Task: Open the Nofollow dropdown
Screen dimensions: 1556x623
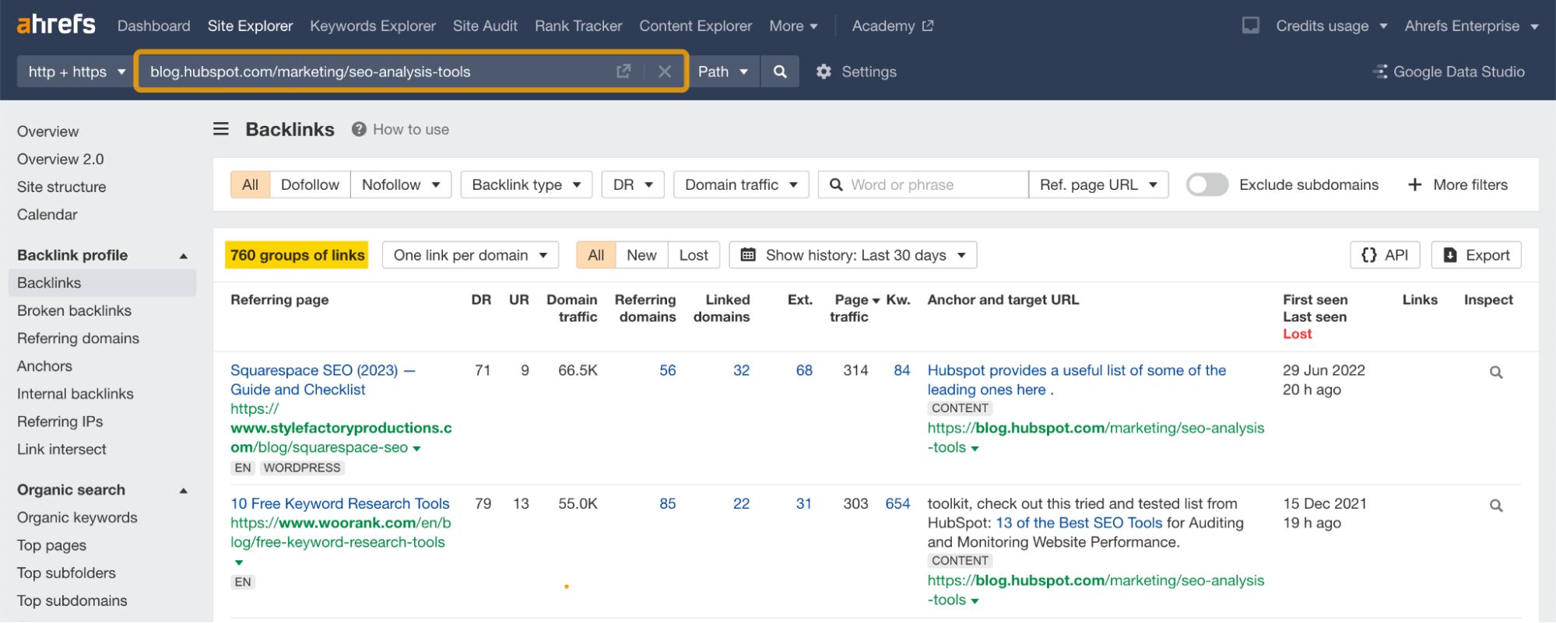Action: [x=401, y=184]
